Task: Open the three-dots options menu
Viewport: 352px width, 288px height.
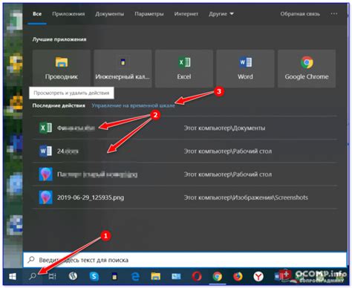Action: [x=334, y=14]
